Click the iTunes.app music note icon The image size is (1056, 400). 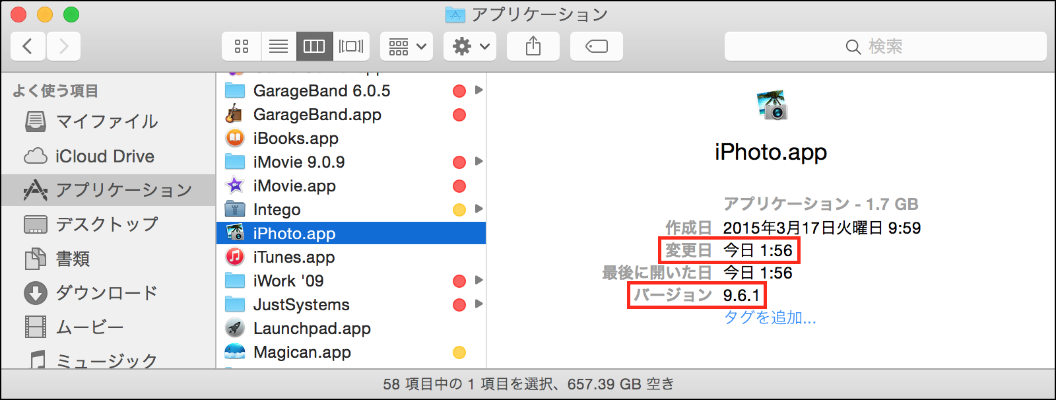point(234,257)
